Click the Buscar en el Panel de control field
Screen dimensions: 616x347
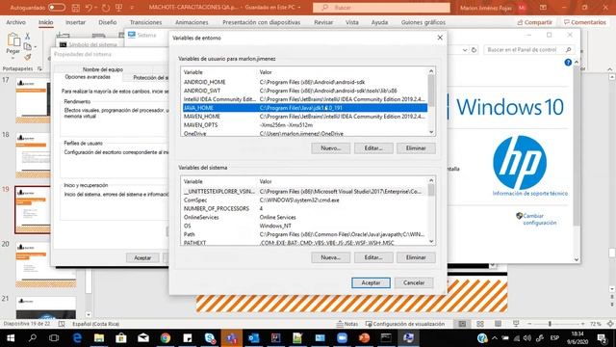click(528, 50)
